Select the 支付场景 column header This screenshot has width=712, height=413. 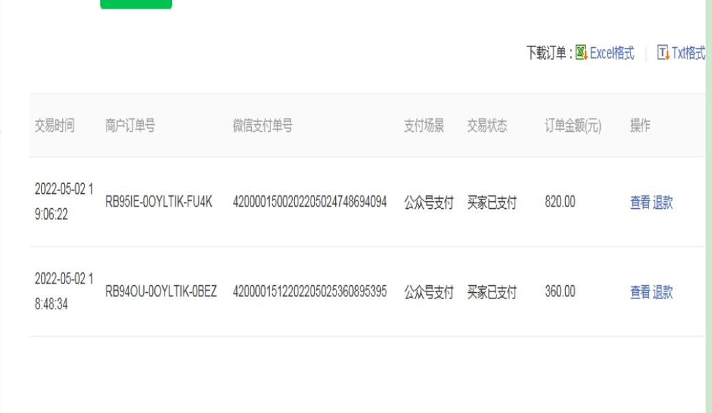tap(424, 126)
